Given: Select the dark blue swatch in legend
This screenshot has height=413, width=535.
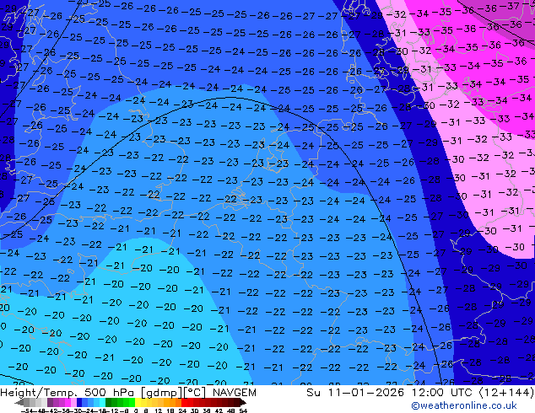Looking at the screenshot, I should tap(79, 402).
